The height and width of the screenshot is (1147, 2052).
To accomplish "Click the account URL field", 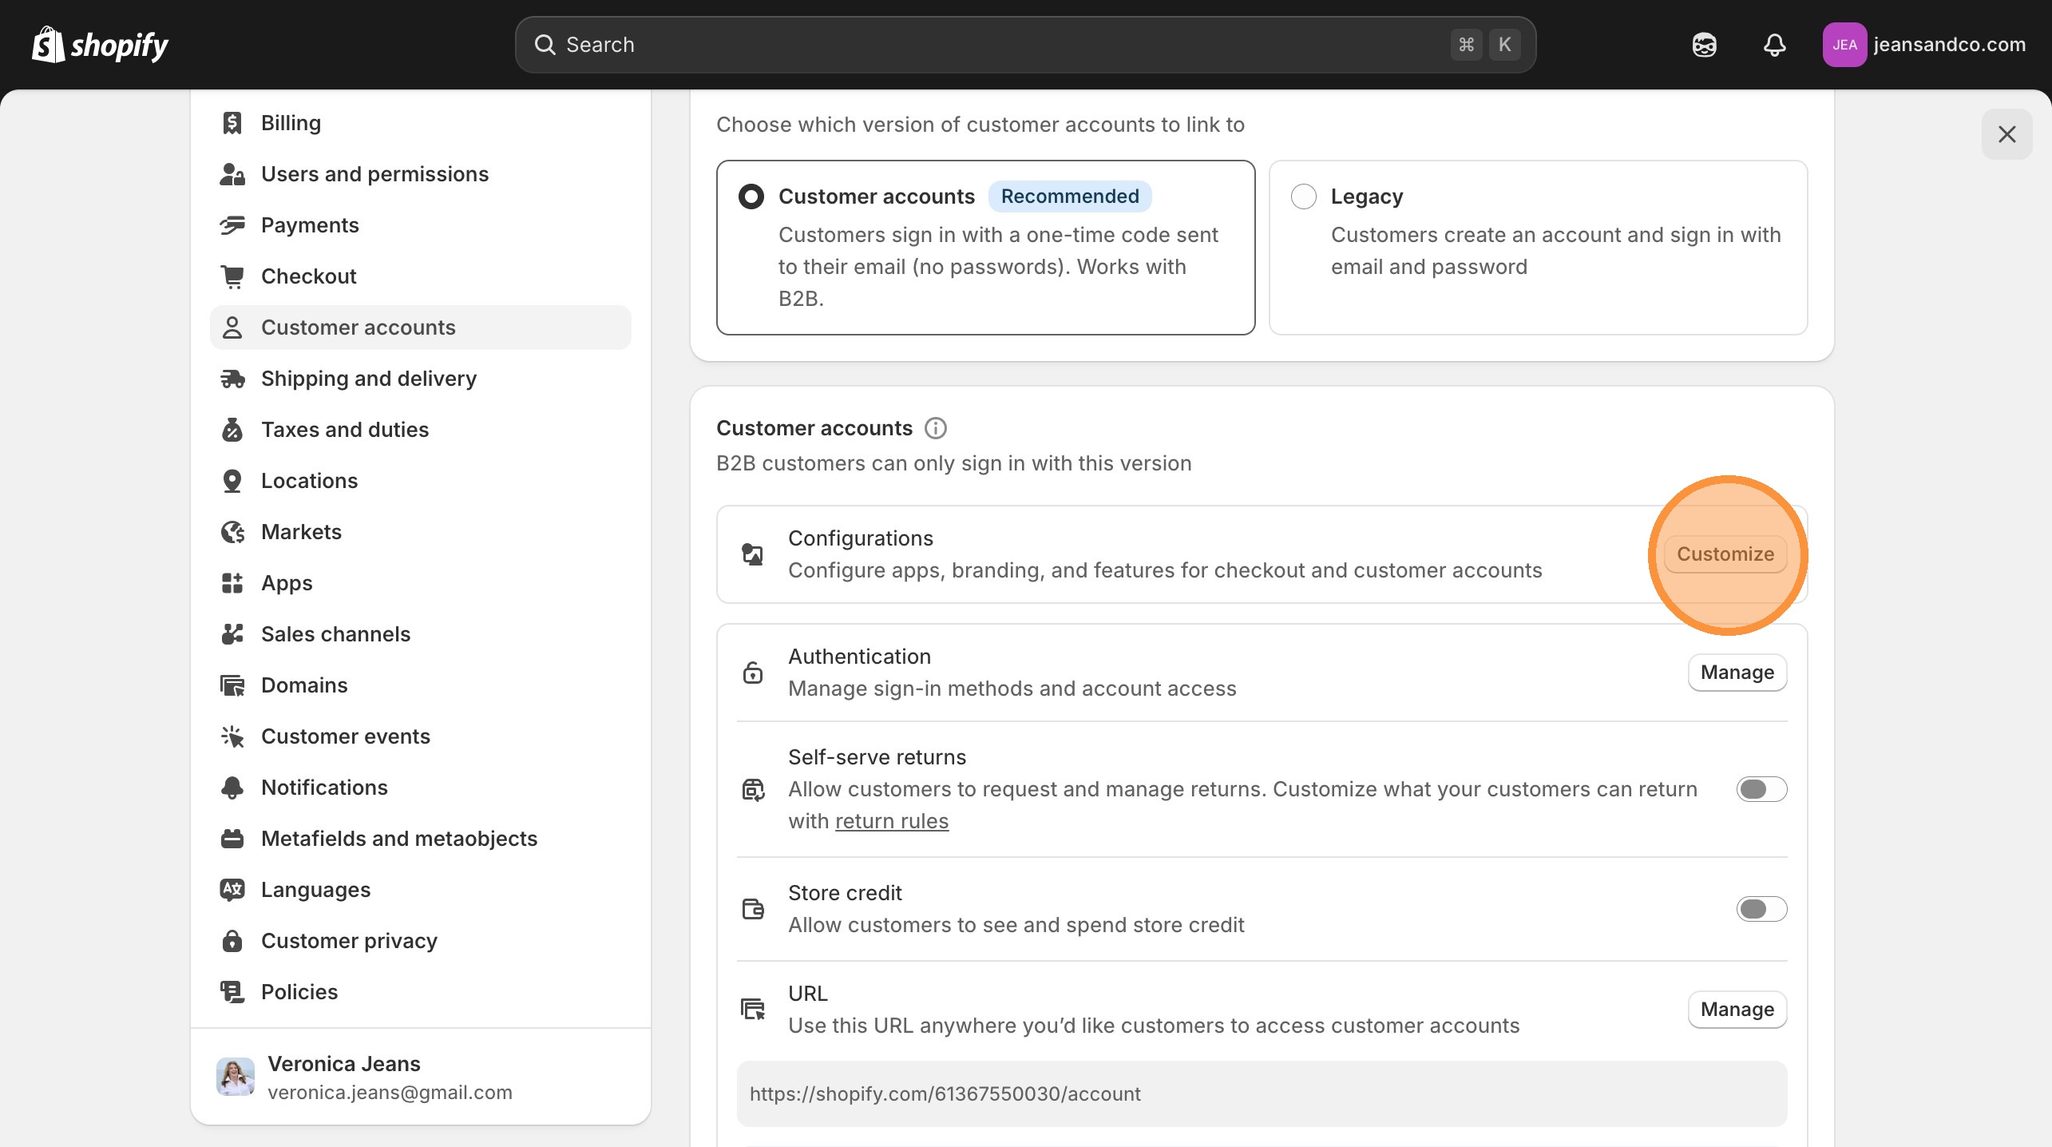I will (x=1262, y=1093).
